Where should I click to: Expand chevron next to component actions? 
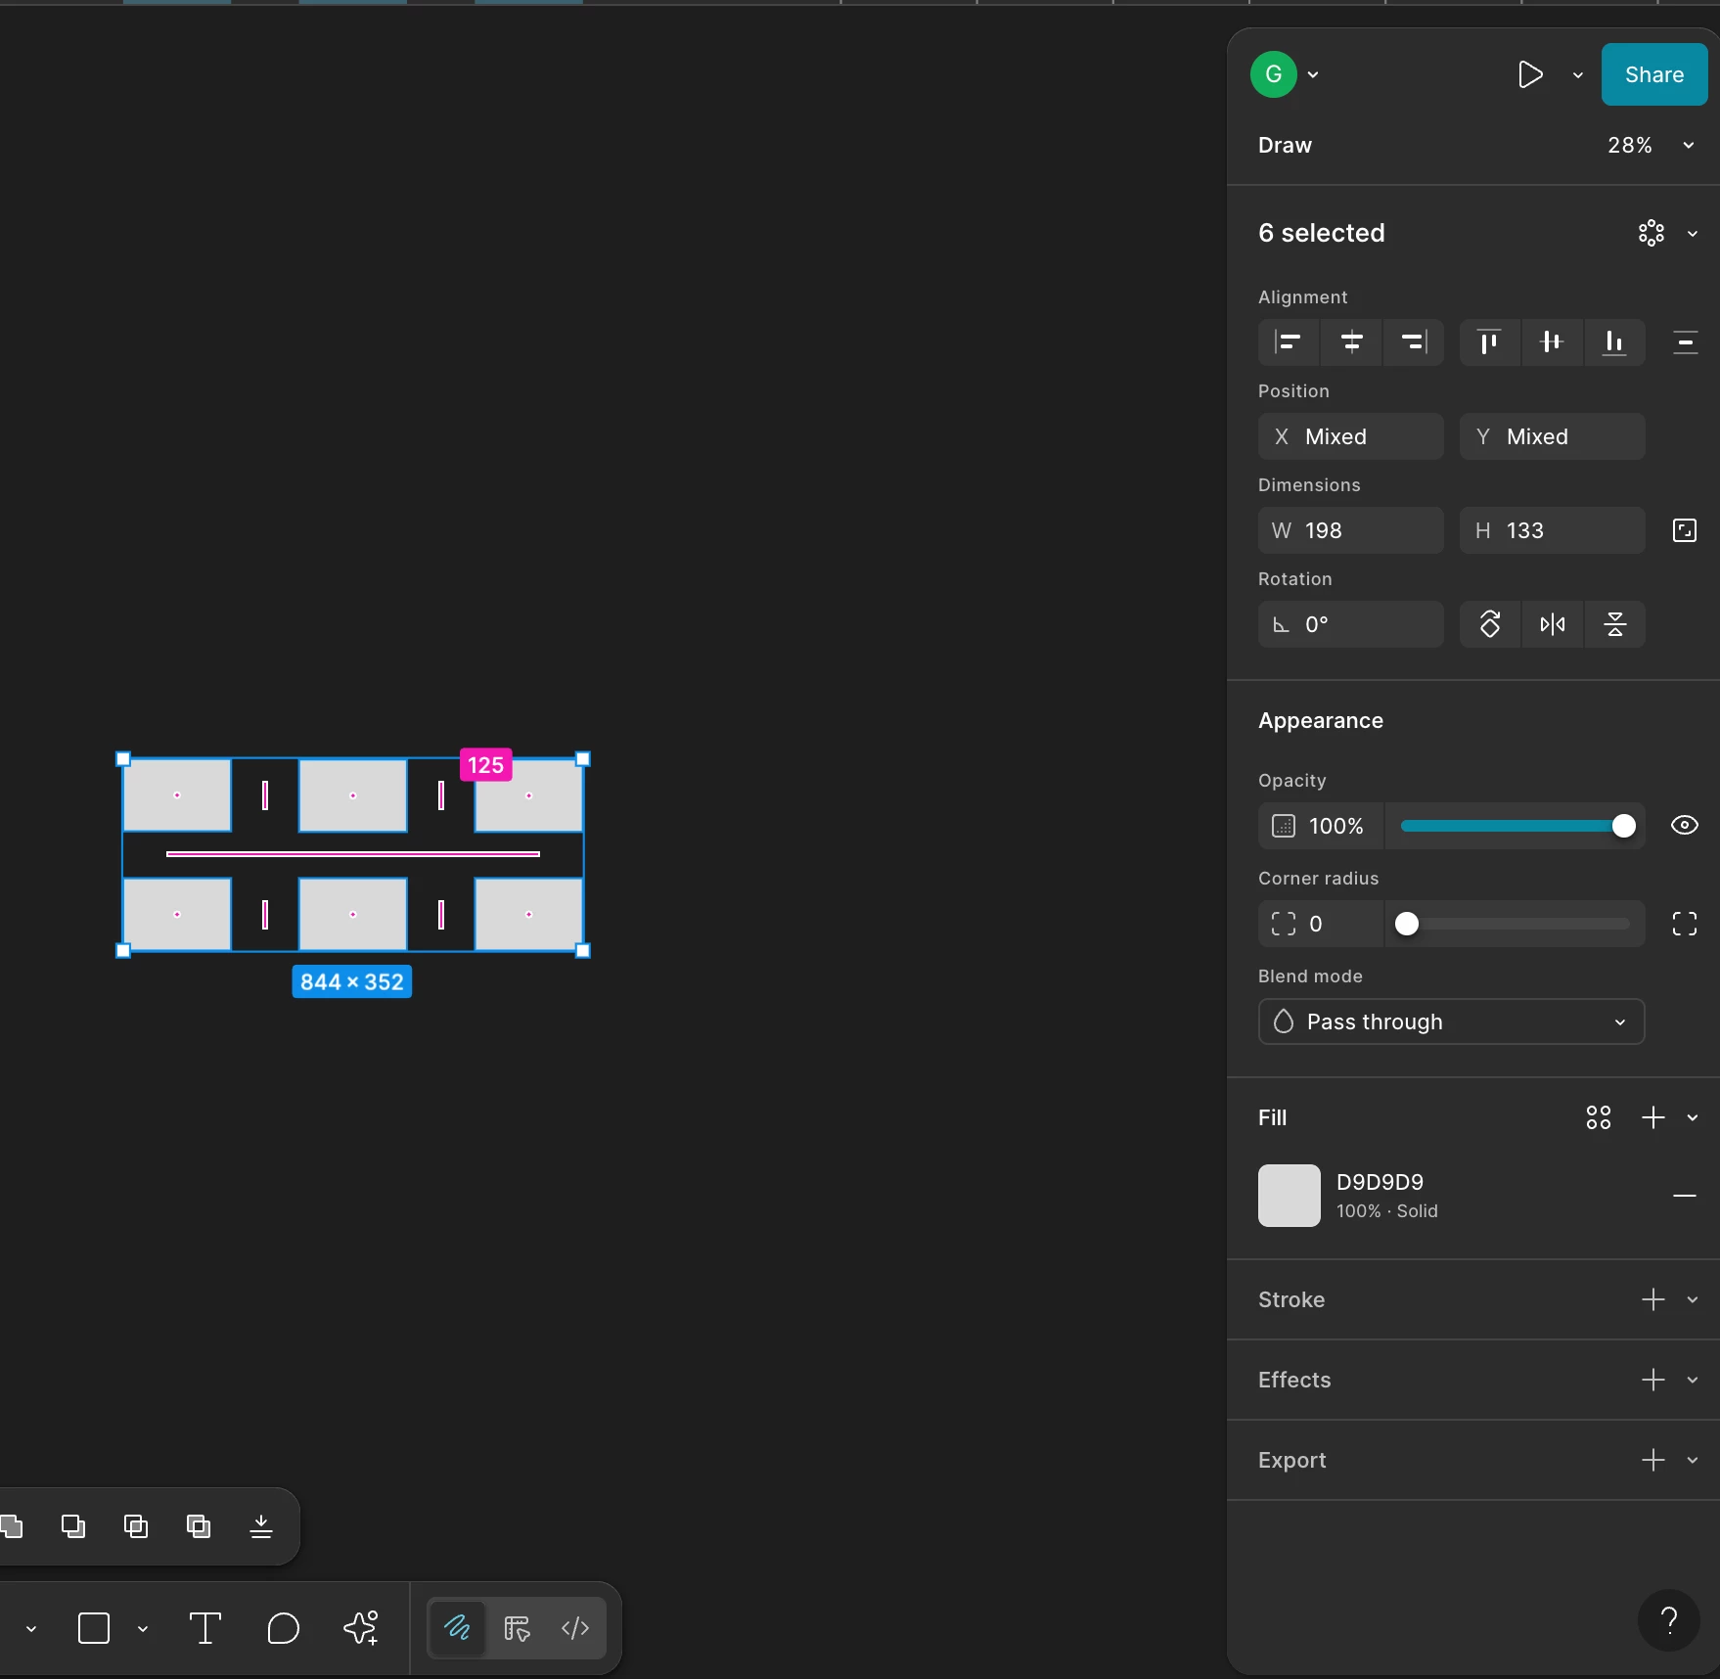[x=1693, y=233]
